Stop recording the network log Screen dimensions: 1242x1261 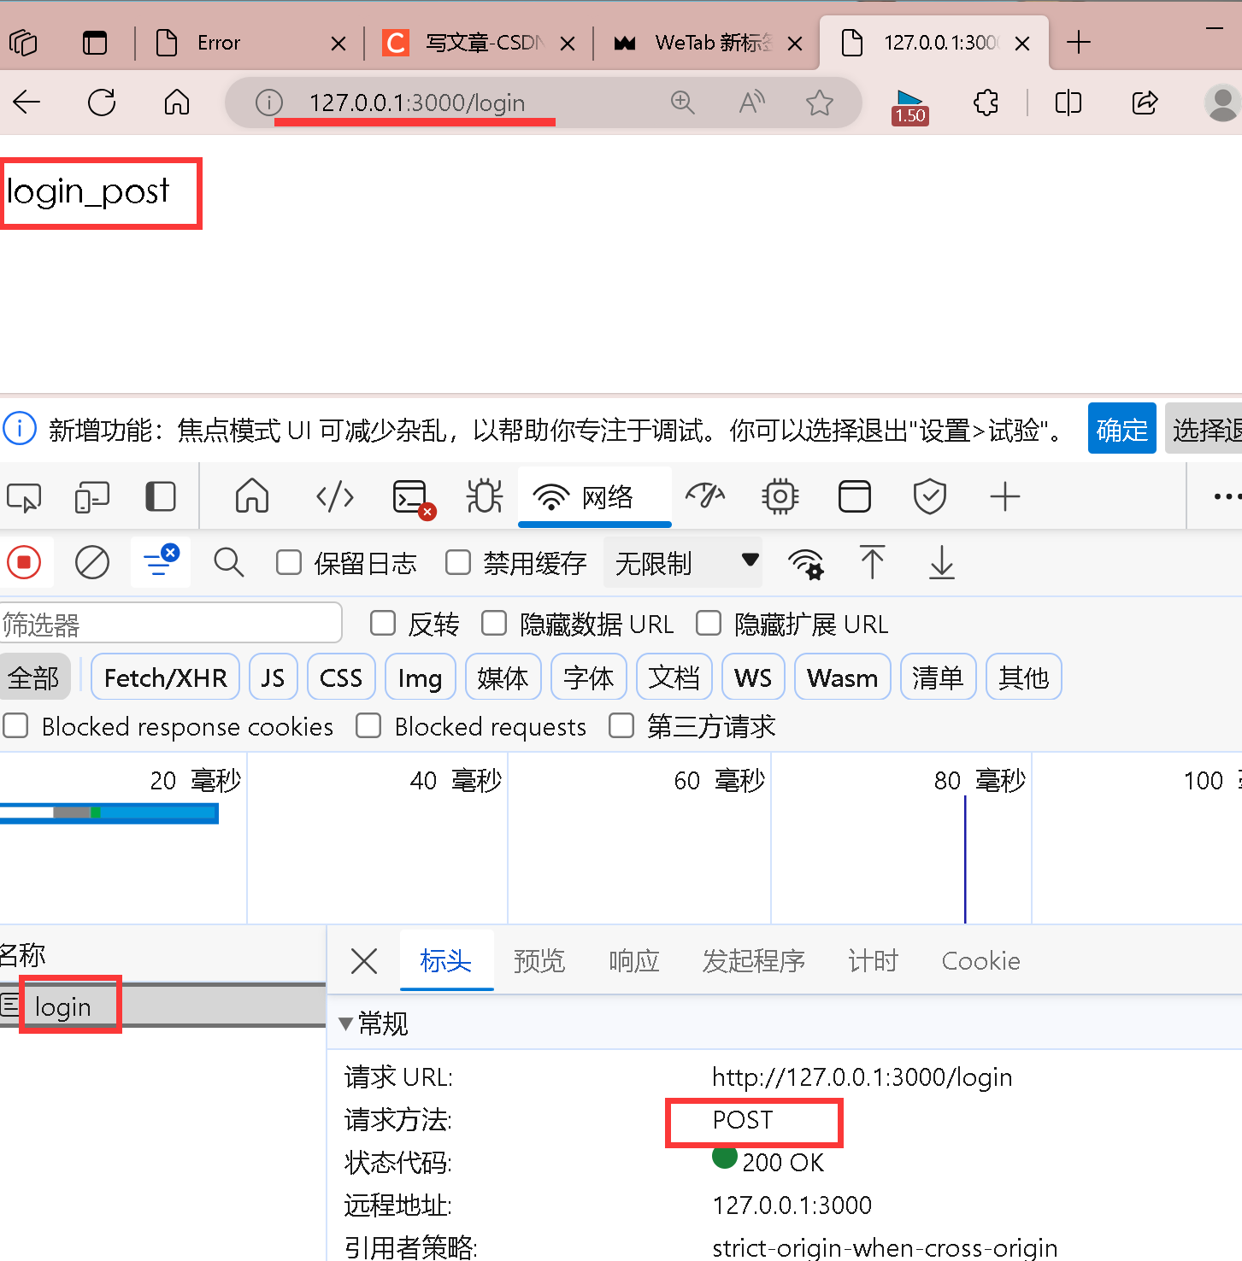coord(24,562)
